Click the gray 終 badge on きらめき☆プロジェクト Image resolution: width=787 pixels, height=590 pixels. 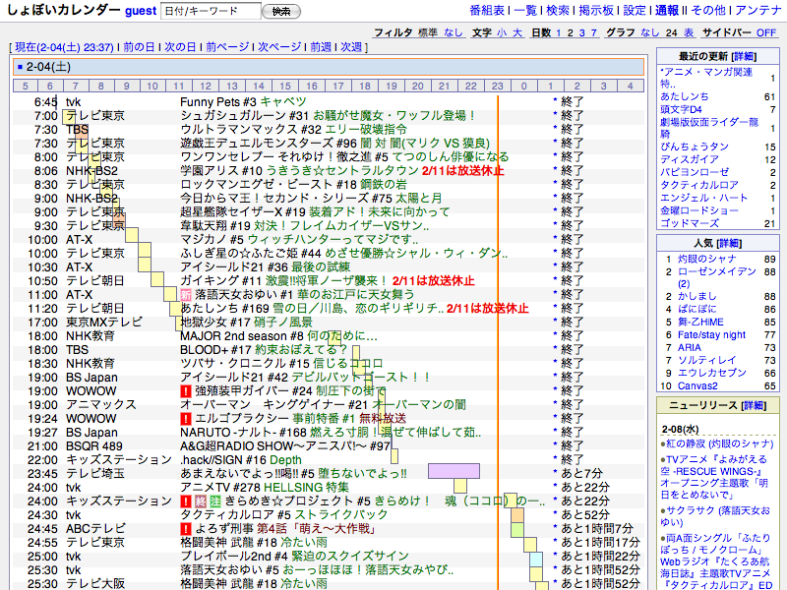pyautogui.click(x=202, y=501)
